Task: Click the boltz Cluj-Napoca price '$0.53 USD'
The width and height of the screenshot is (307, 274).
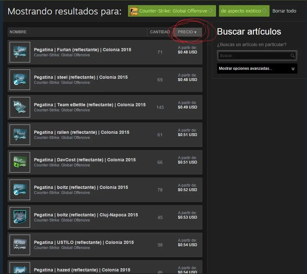Action: click(187, 217)
